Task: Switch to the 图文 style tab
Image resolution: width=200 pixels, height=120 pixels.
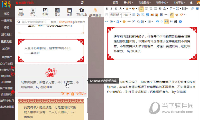Action: coord(57,12)
